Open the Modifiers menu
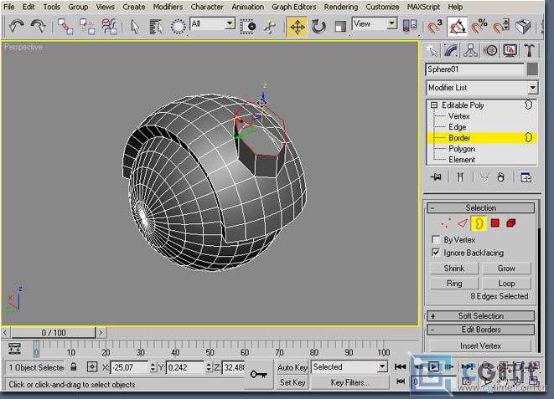Screen dimensions: 554x399 click(x=168, y=7)
